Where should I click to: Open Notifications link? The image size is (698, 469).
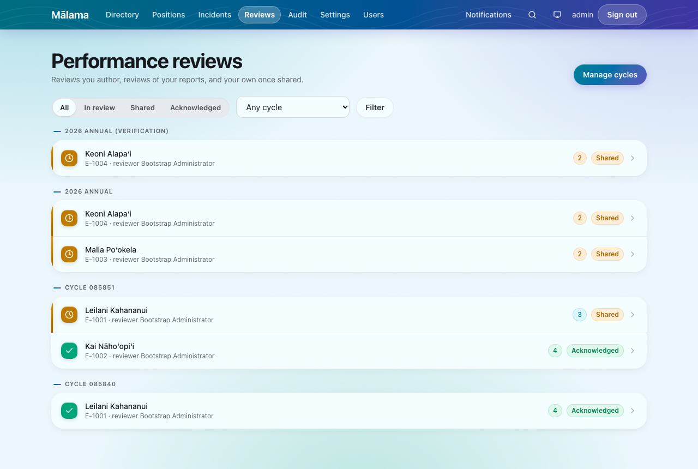[x=489, y=15]
